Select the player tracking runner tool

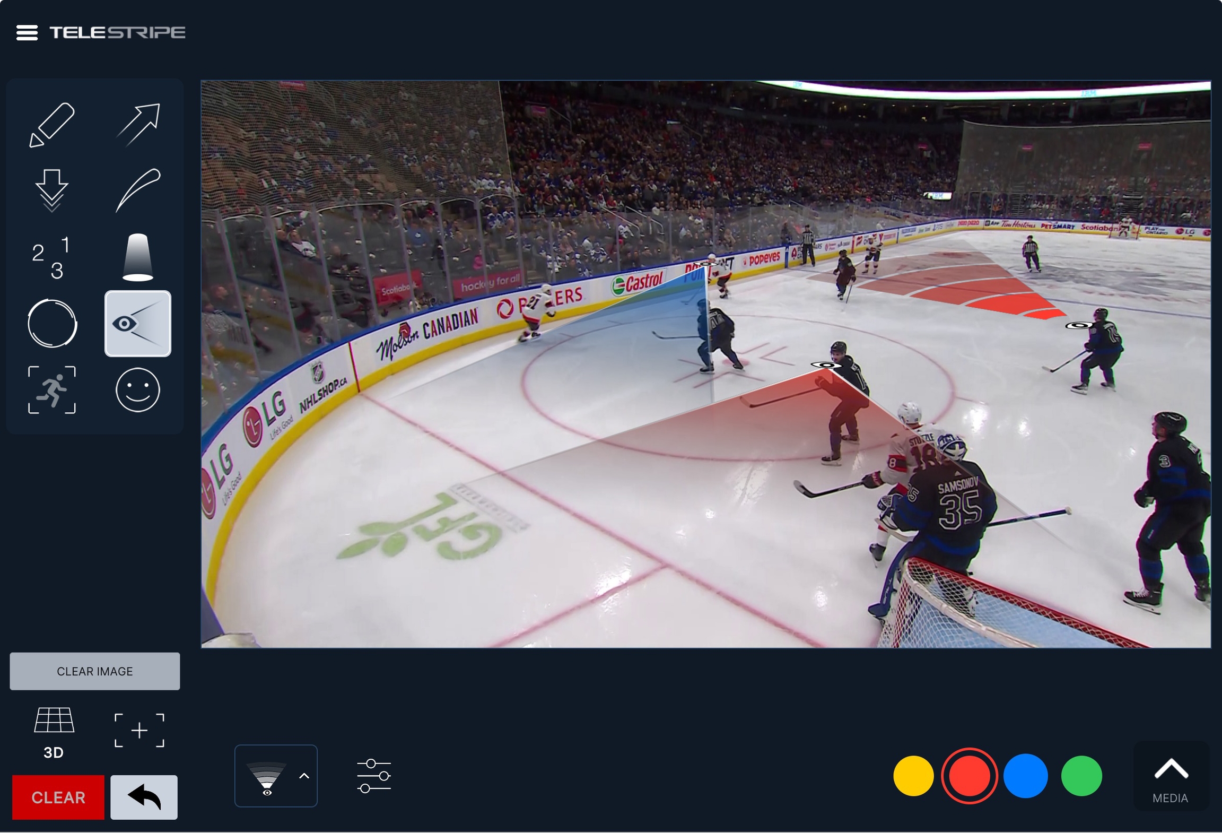52,390
